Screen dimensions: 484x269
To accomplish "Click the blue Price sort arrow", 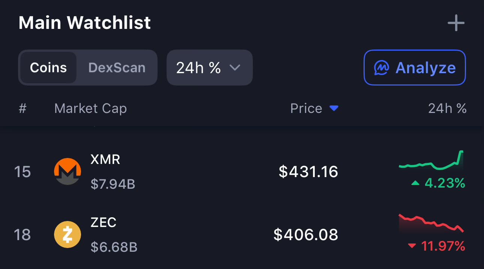I will point(334,108).
